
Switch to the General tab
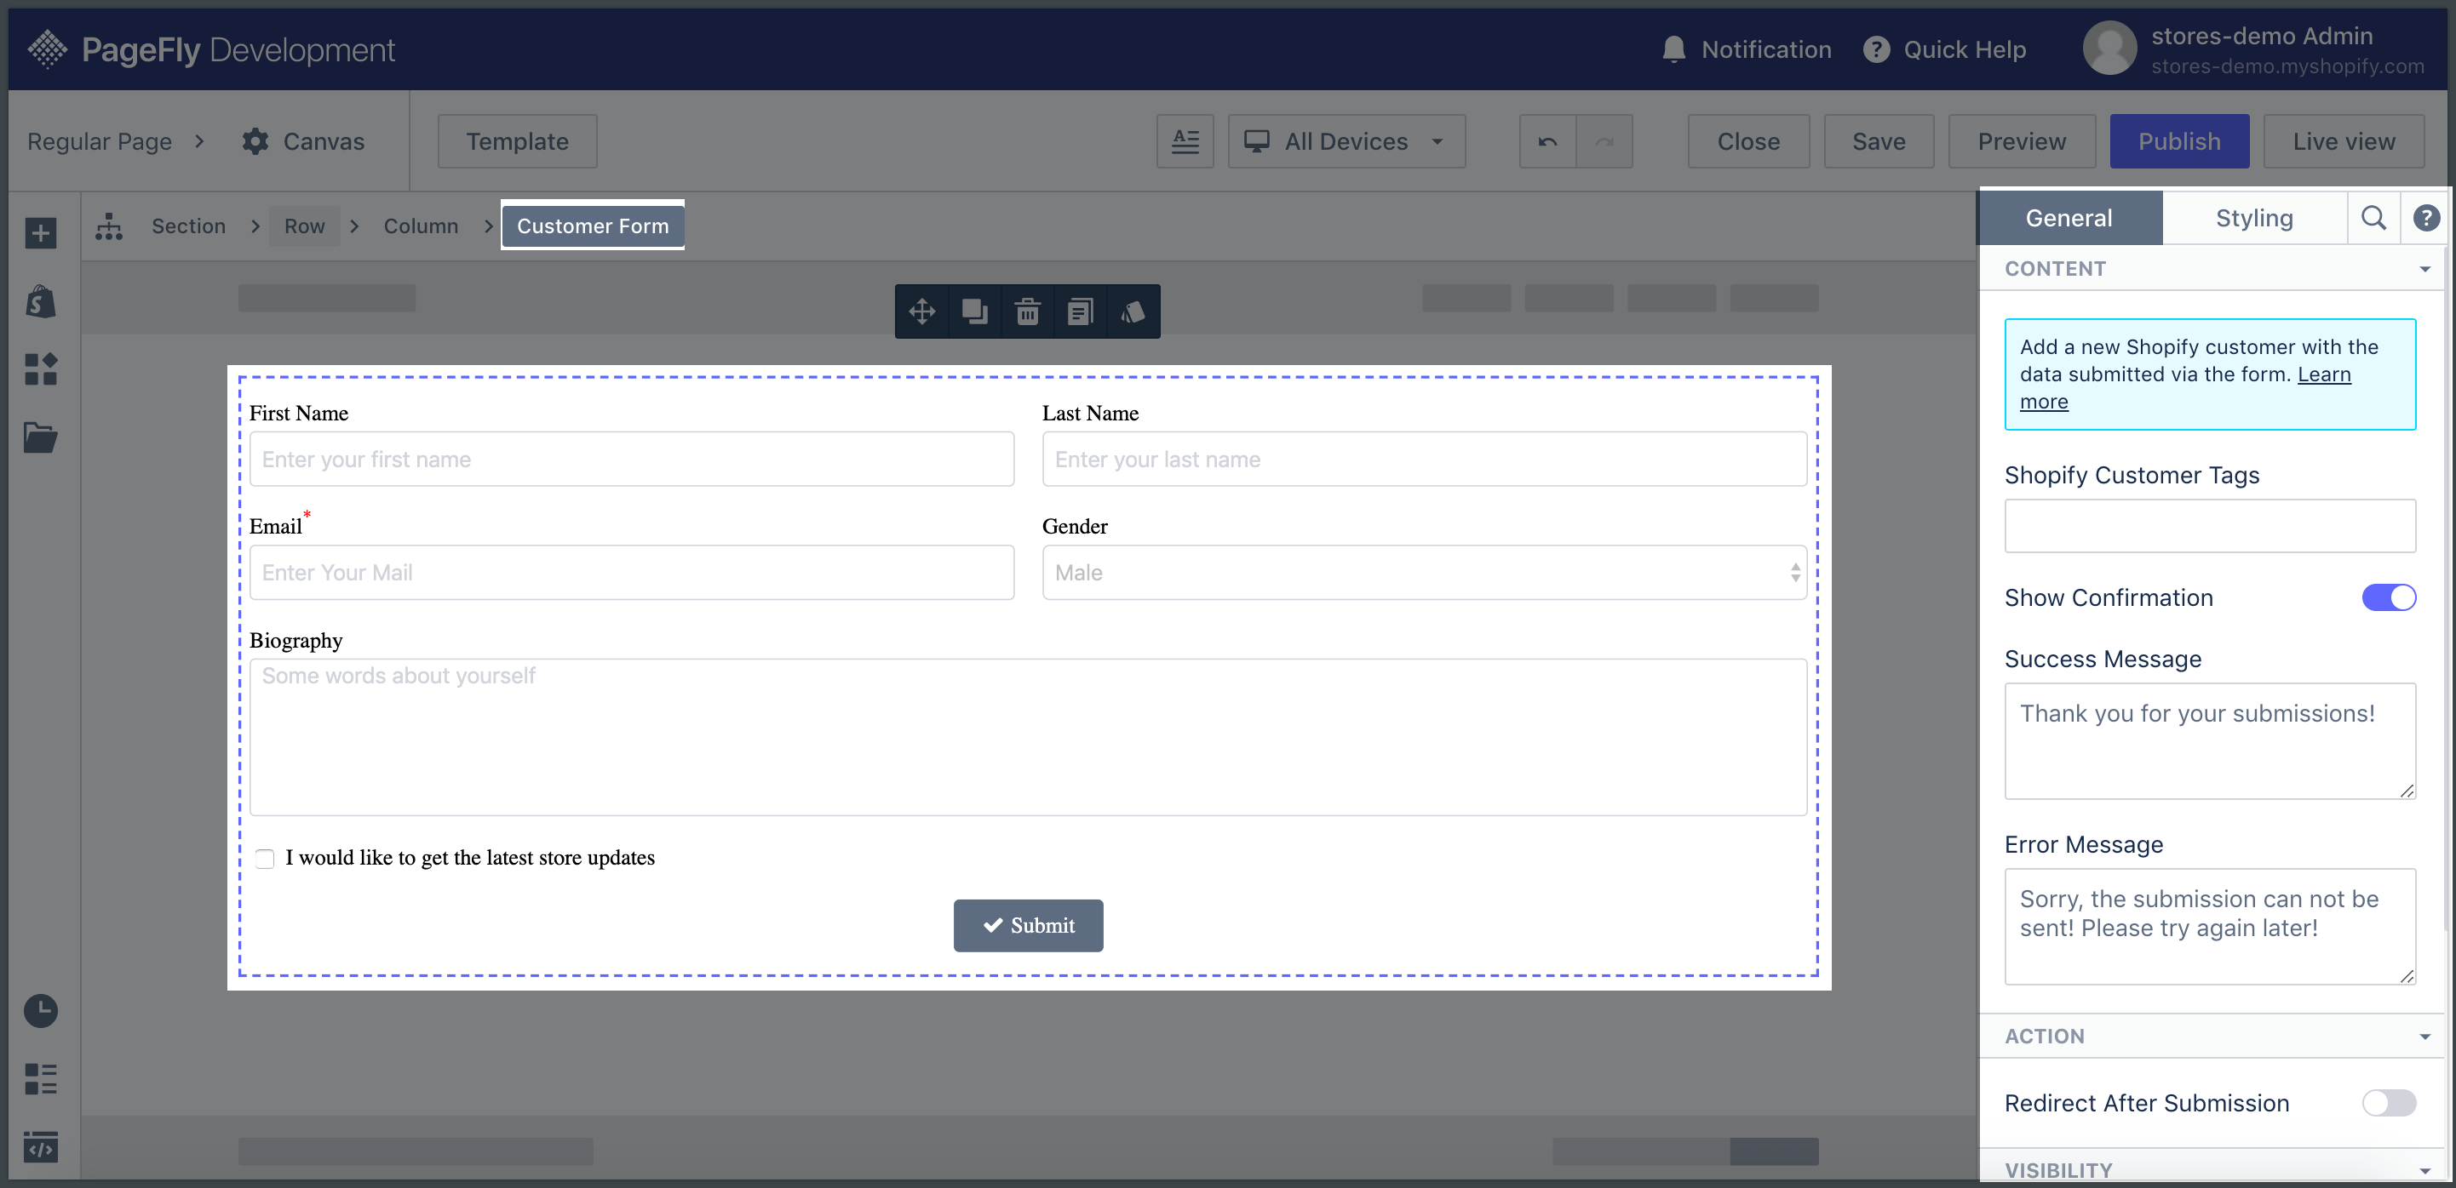click(2070, 218)
